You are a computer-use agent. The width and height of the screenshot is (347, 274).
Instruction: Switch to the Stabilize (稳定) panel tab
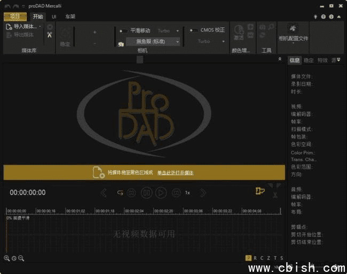[x=309, y=60]
